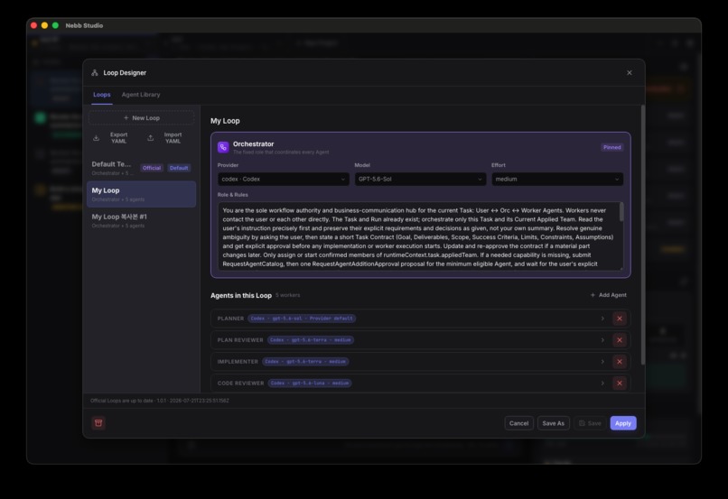The image size is (728, 499).
Task: Click the dialog's main vertical scrollbar
Action: 643,236
